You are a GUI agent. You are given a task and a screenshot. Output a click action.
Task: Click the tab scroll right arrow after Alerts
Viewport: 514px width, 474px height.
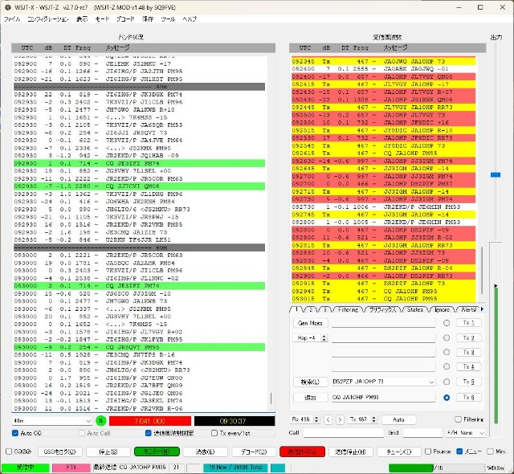pyautogui.click(x=482, y=309)
